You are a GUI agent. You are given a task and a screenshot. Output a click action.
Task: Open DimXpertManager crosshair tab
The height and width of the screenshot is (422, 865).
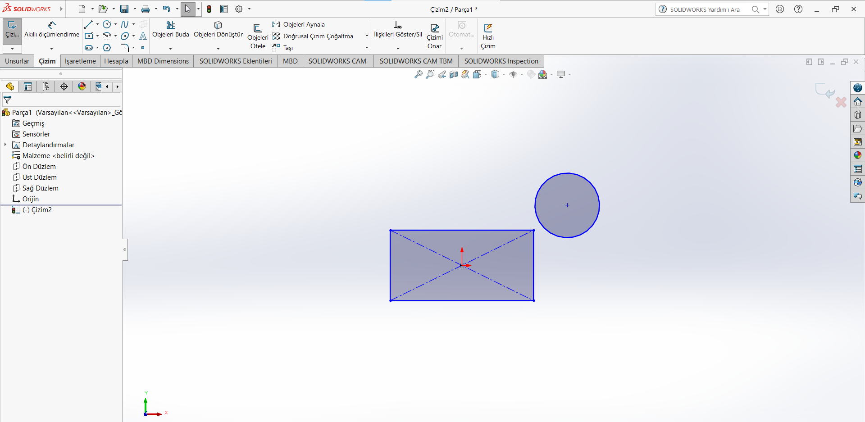click(64, 86)
